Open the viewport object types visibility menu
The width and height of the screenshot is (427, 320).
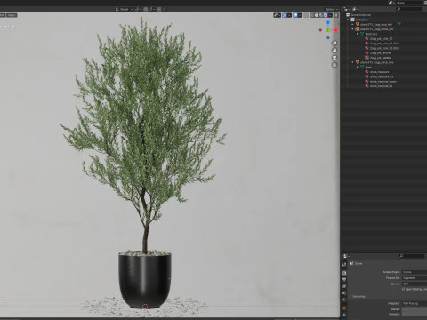tap(277, 15)
